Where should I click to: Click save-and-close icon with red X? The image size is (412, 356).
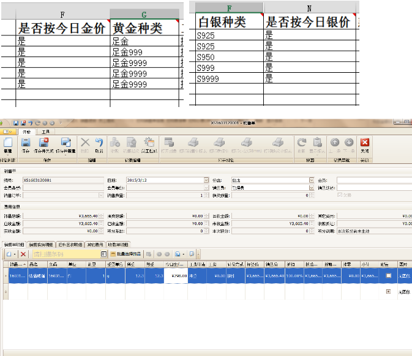44,143
